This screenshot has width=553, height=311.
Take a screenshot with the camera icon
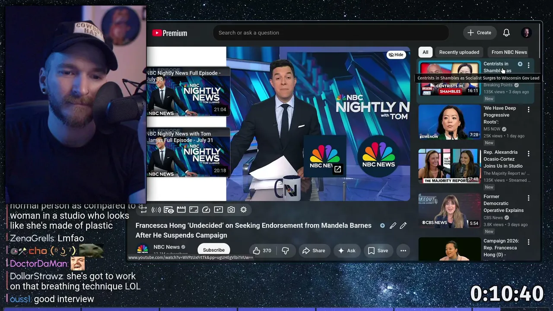click(231, 210)
